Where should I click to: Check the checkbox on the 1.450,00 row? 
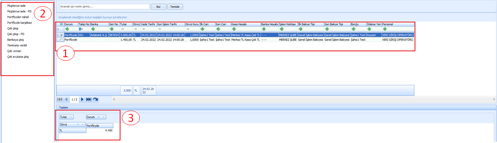pyautogui.click(x=61, y=39)
